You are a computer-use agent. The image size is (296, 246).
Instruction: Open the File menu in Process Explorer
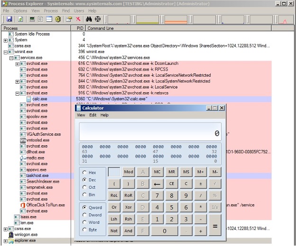(x=6, y=11)
